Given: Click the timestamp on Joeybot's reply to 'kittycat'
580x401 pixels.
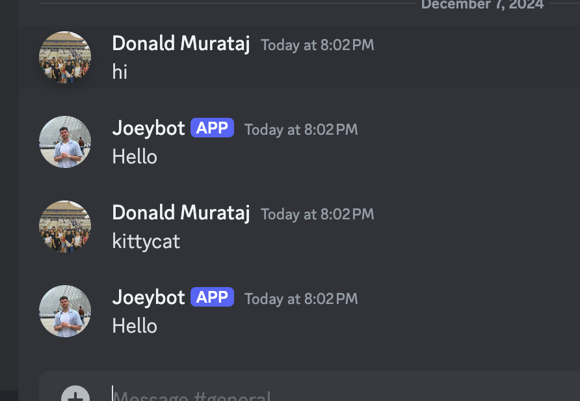Looking at the screenshot, I should 301,299.
